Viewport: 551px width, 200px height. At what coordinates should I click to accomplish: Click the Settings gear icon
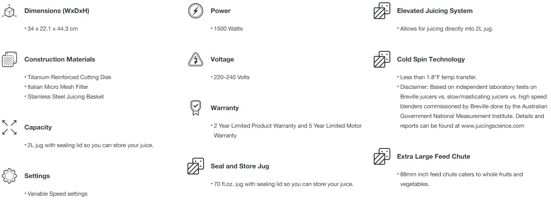tap(9, 176)
